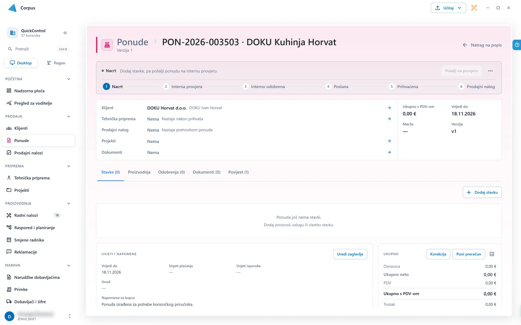Go to Klijenti in sidebar

38,128
